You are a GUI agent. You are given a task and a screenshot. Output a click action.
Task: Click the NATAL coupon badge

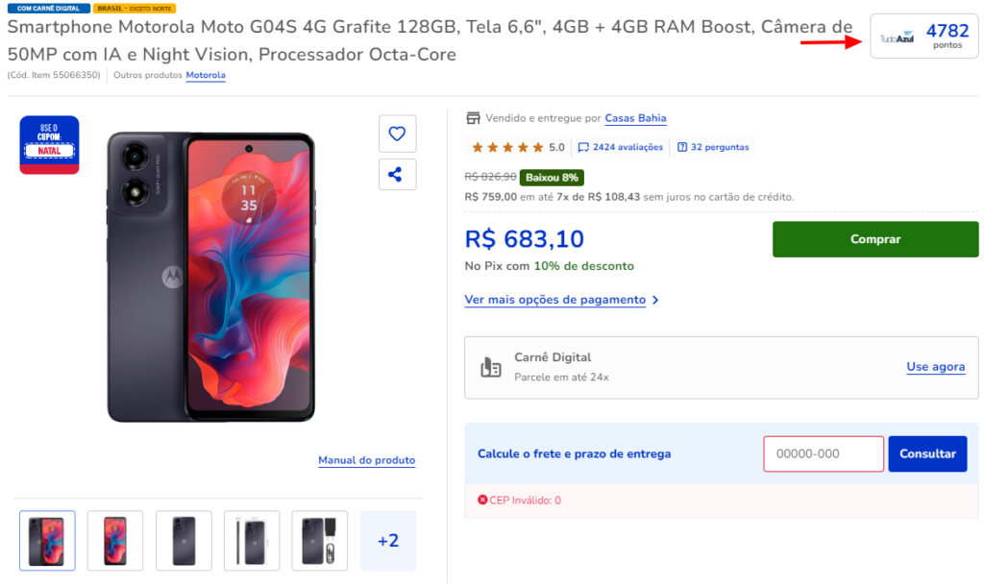click(49, 145)
